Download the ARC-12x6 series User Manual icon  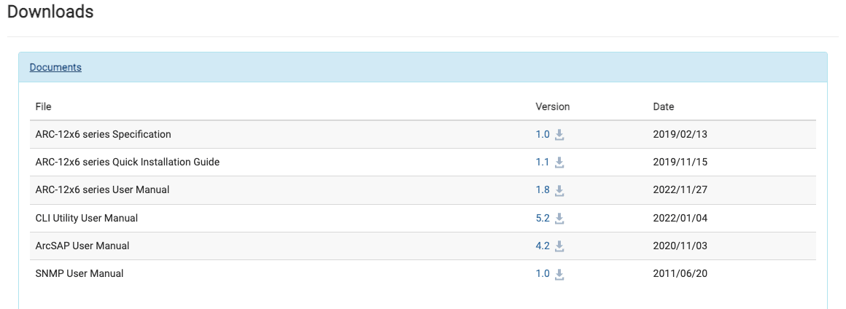pos(559,190)
